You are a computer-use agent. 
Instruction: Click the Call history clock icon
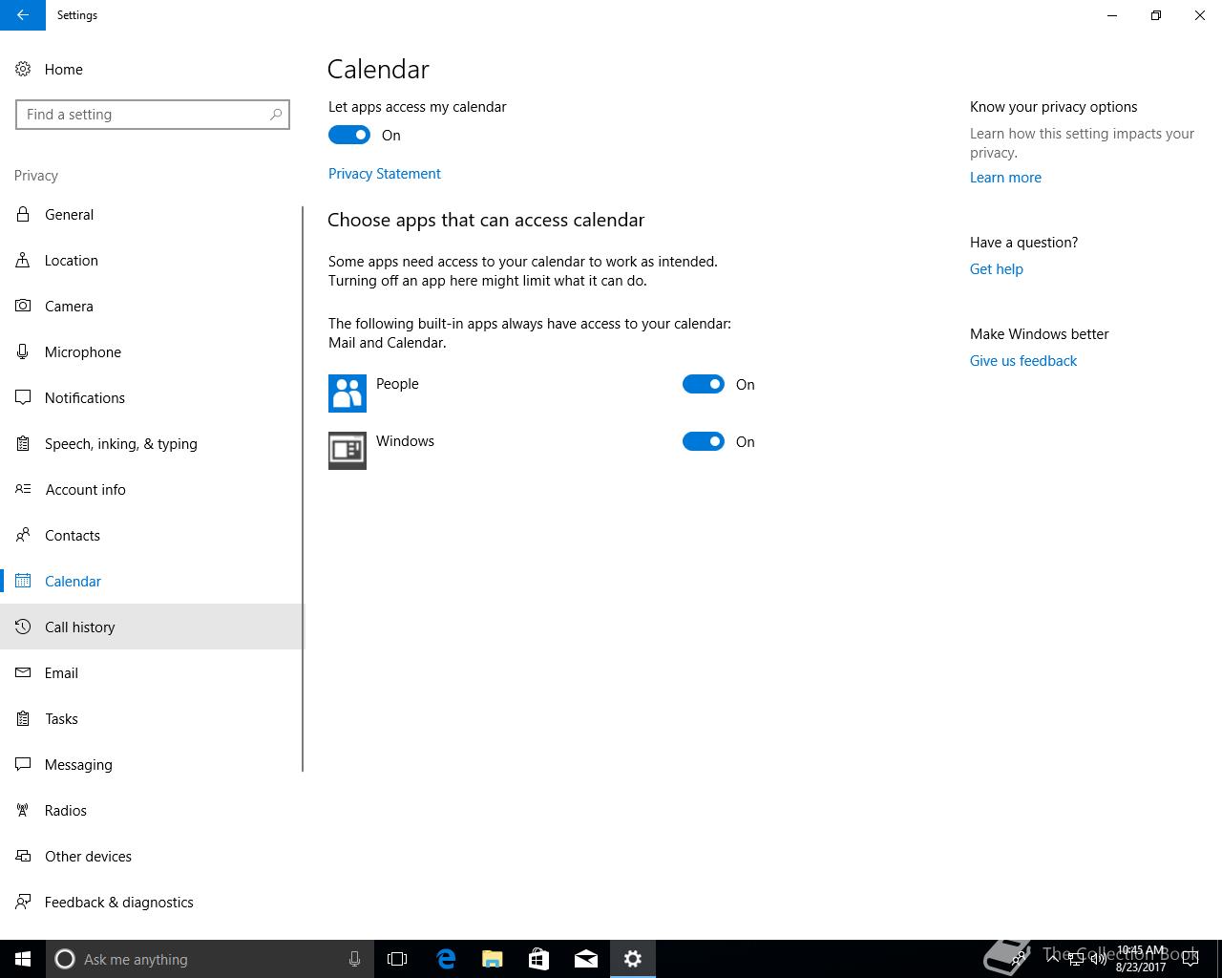(23, 627)
